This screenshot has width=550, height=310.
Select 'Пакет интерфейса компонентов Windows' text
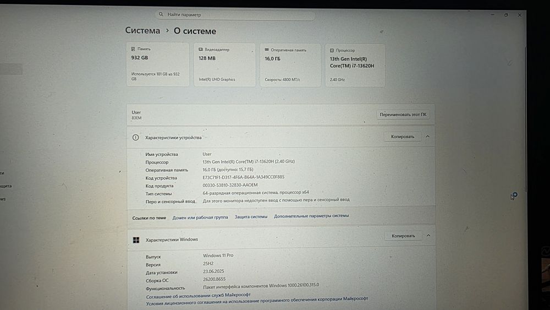(x=245, y=286)
